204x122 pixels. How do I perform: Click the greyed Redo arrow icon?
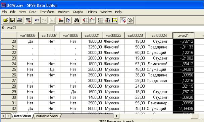coord(44,20)
